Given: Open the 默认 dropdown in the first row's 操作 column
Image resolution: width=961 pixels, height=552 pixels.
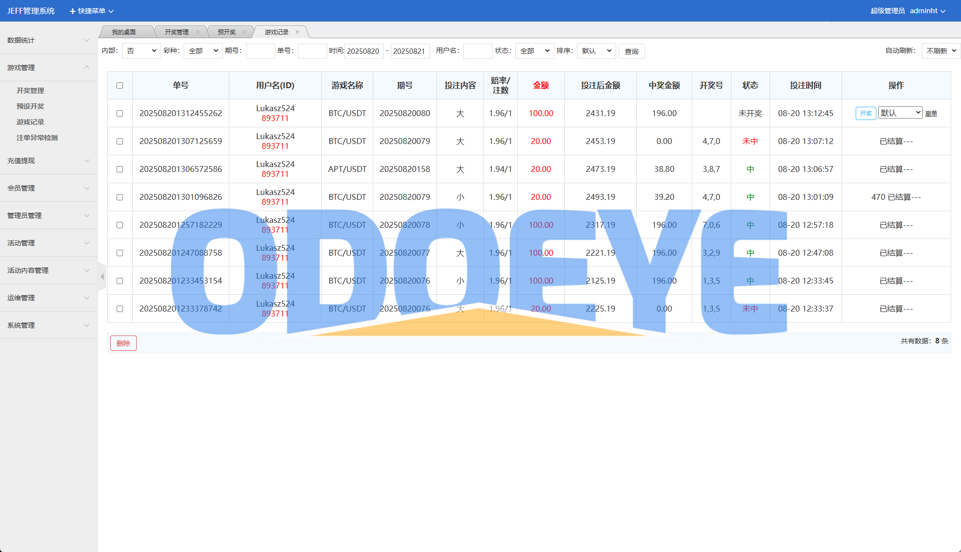Looking at the screenshot, I should [x=900, y=113].
